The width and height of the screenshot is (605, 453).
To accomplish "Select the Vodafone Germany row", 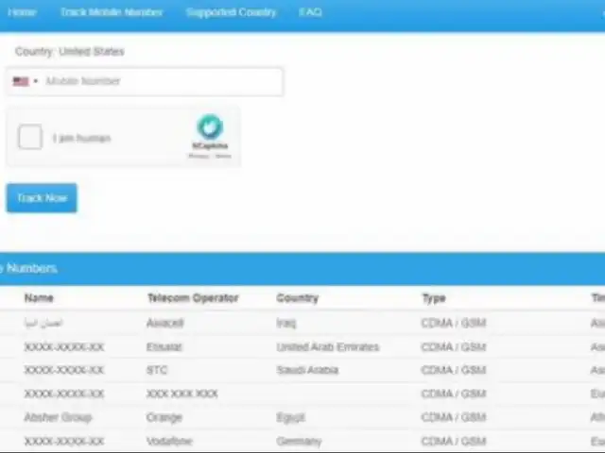I will (x=167, y=441).
